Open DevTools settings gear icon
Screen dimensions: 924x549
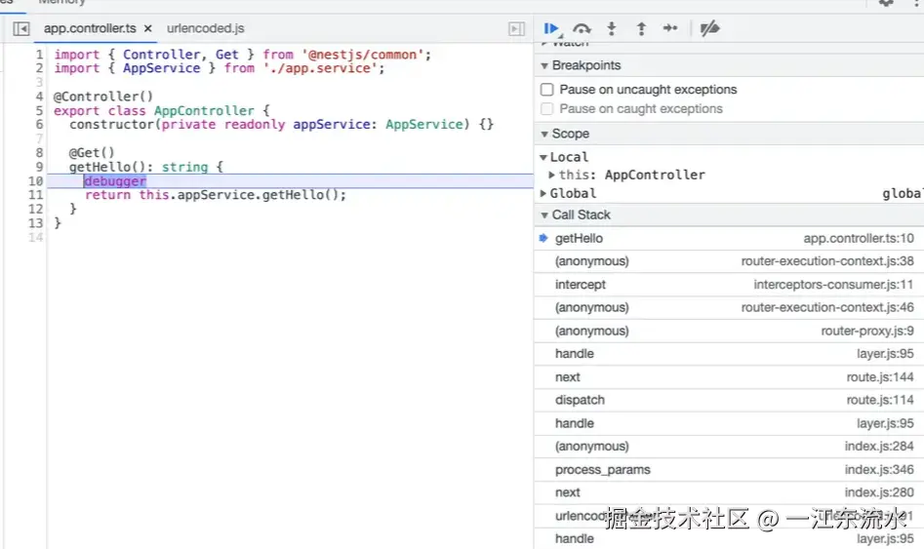pos(886,2)
